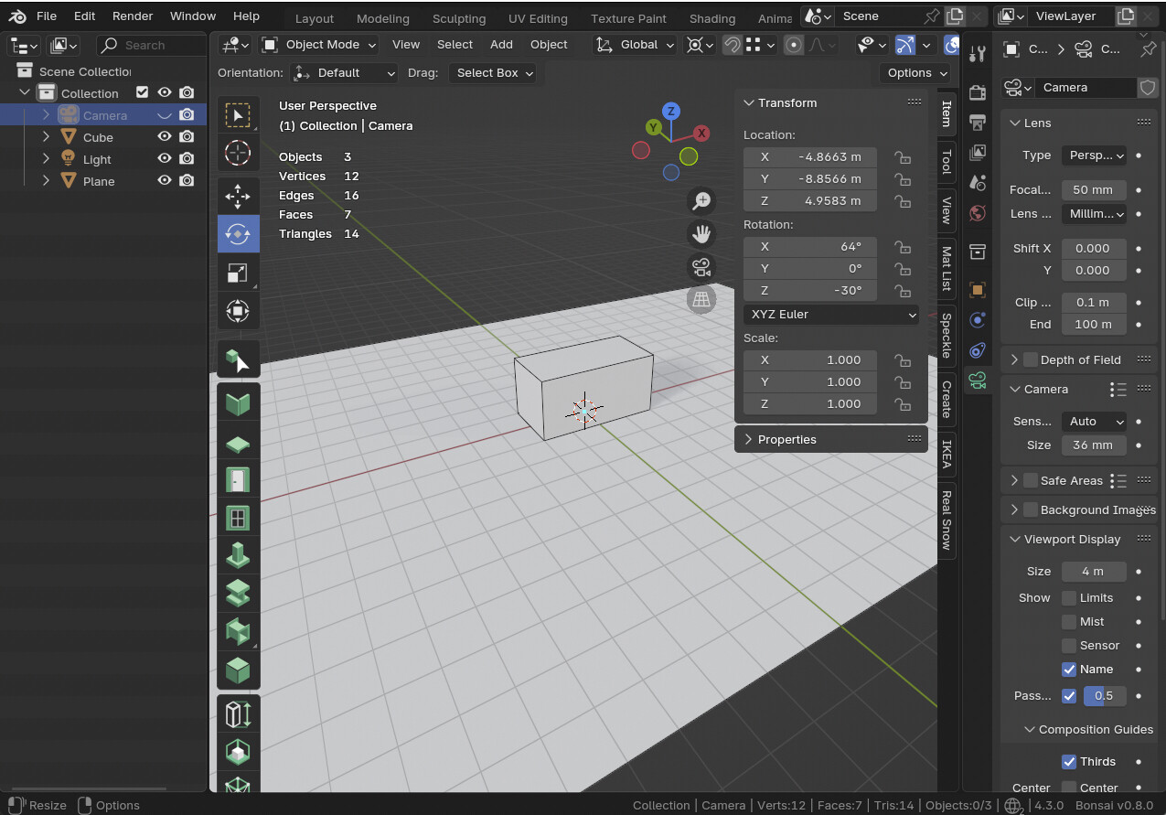Click the Rotation X 64° field
Screen dimensions: 1166x815
[x=810, y=247]
